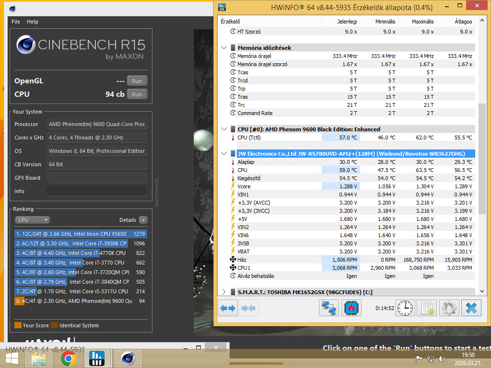Click the HWiNFO vertical scrollbar up arrow
This screenshot has height=368, width=491.
tap(482, 20)
